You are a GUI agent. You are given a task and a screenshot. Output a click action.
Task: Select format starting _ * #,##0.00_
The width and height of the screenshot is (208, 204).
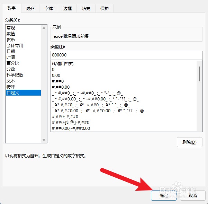click(x=124, y=99)
